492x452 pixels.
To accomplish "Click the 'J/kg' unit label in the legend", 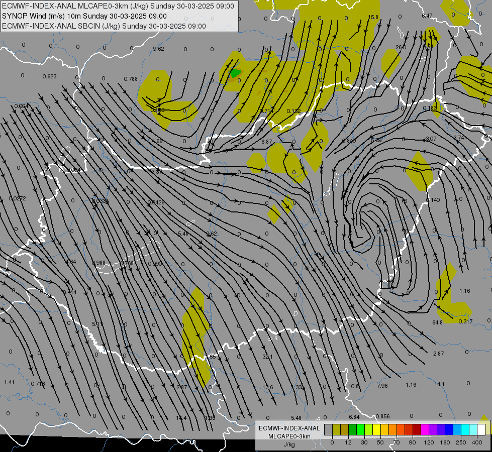I will [x=289, y=444].
